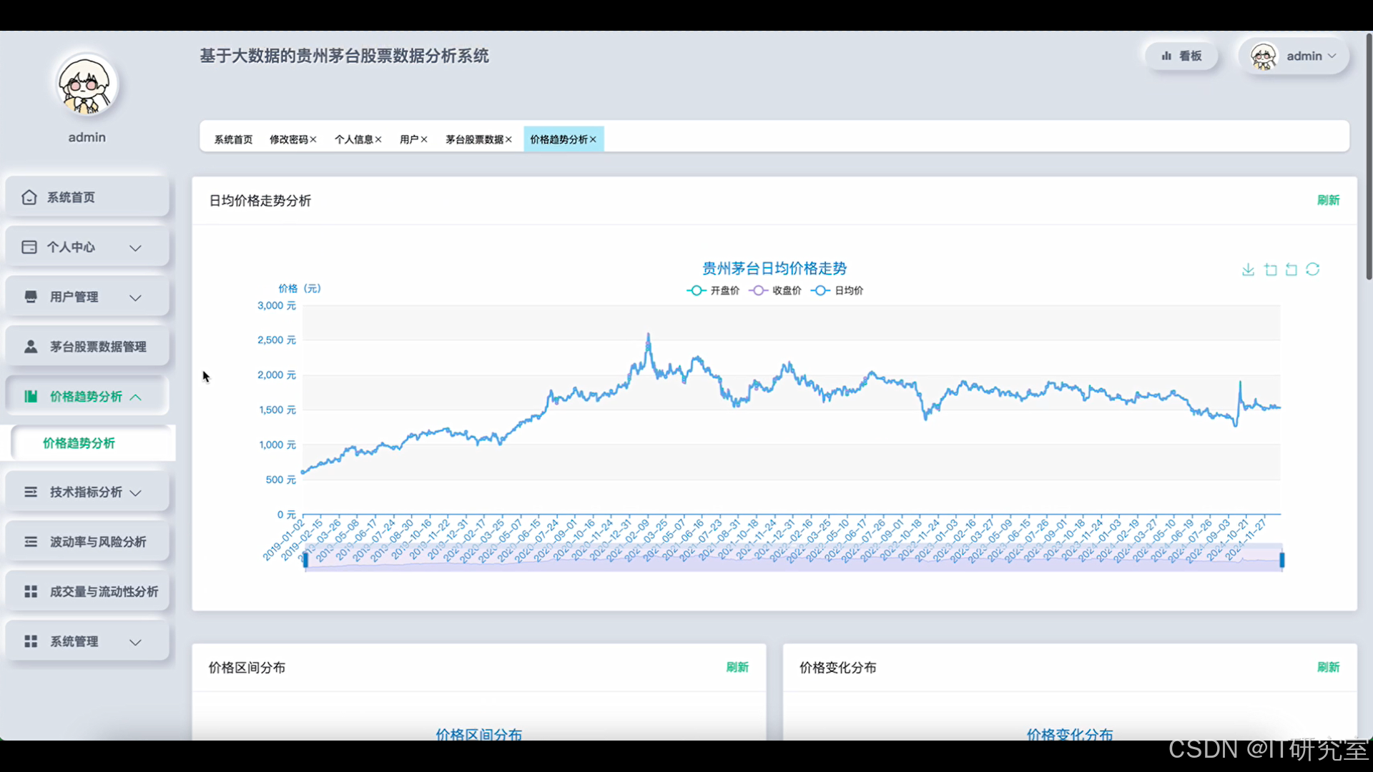Refresh the 价格区间分布 panel
Viewport: 1373px width, 772px height.
pyautogui.click(x=737, y=667)
